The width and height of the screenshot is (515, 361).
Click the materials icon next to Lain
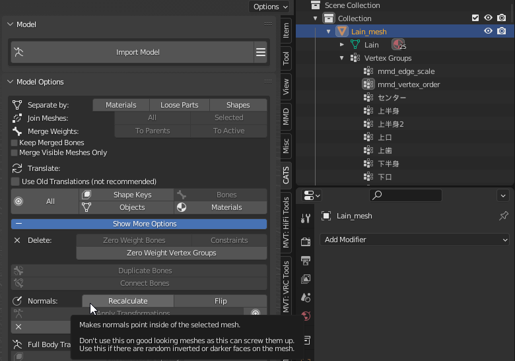point(398,45)
